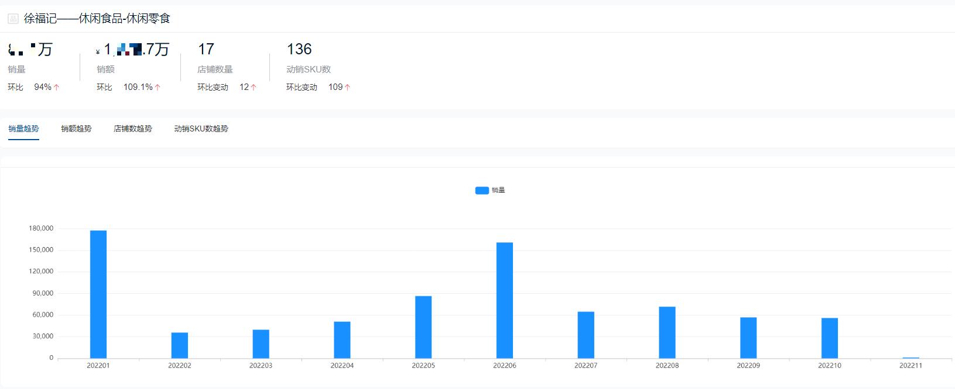
Task: Click the 202206 axis label
Action: point(505,366)
